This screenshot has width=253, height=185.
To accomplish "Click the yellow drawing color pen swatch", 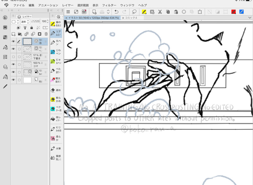I will (x=144, y=12).
